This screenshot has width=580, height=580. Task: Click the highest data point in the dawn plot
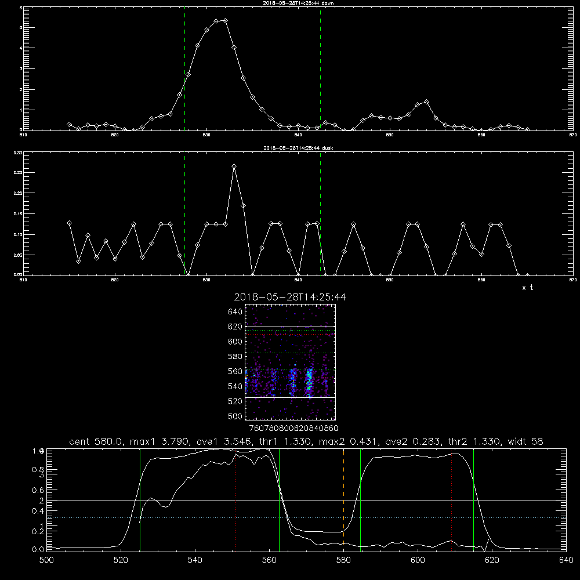coord(225,21)
